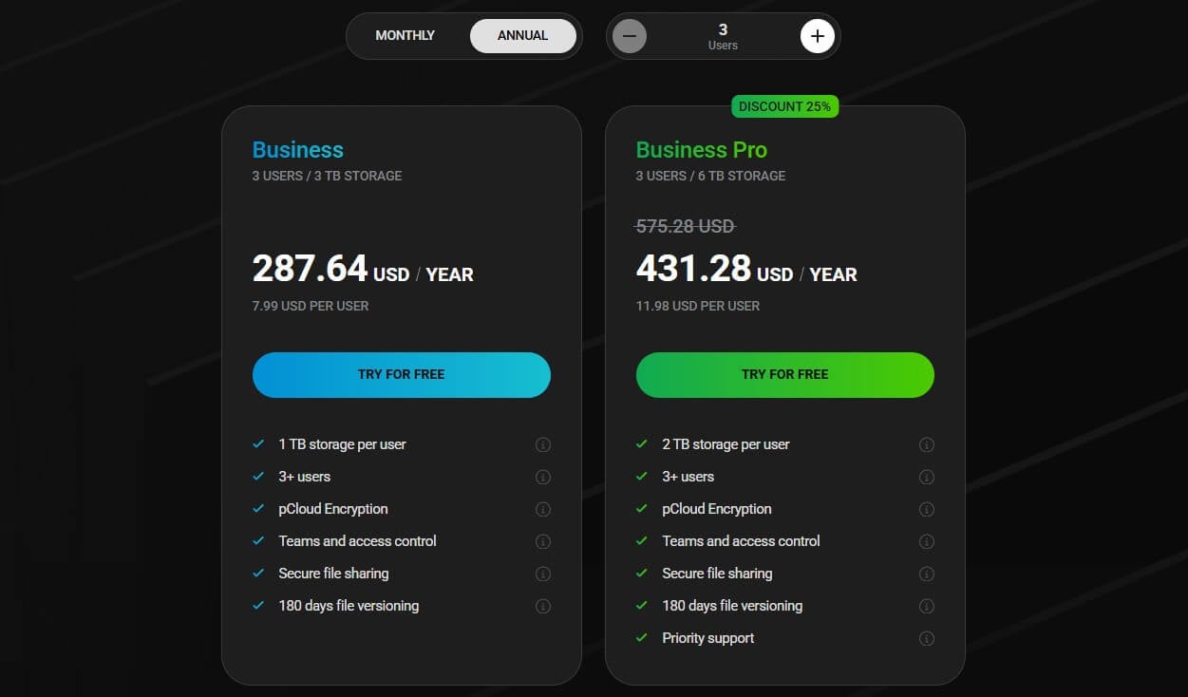Open info tooltip for 2 TB storage per user
Screen dimensions: 1188x697
pos(927,443)
